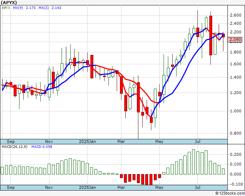Click the 0.200 MACD axis label
This screenshot has height=196, width=245.
click(x=236, y=154)
